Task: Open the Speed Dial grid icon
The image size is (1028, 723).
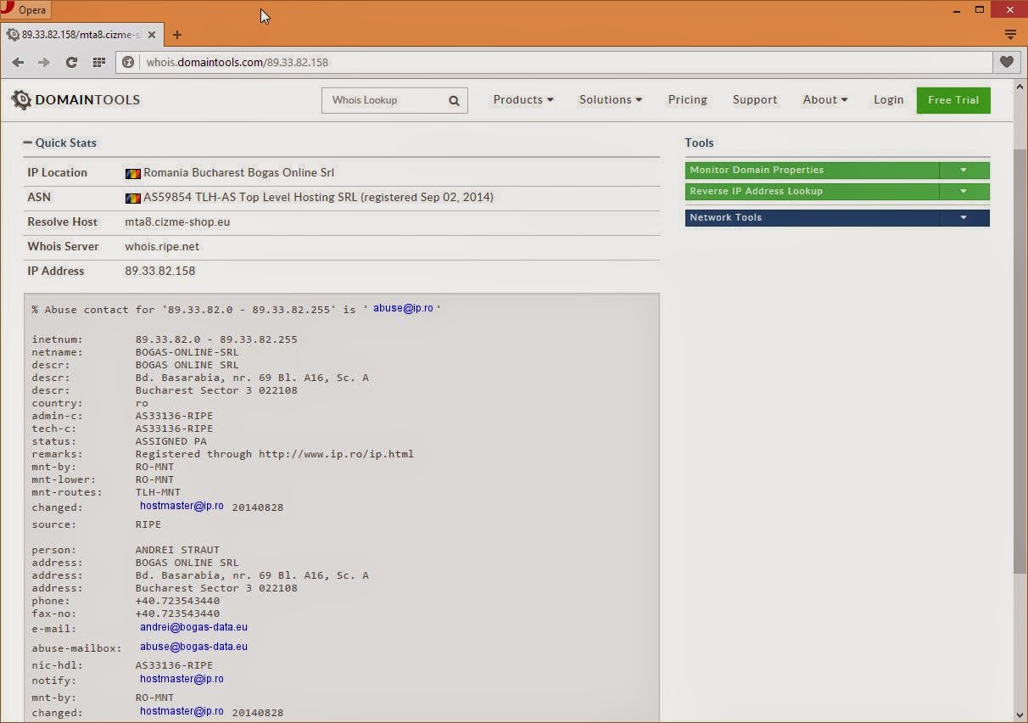Action: 99,62
